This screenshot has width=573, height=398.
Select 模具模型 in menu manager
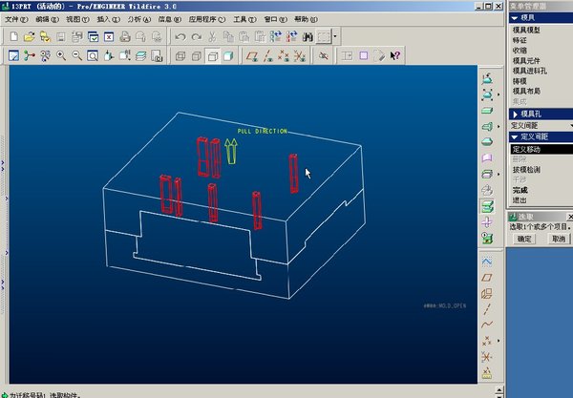click(526, 29)
